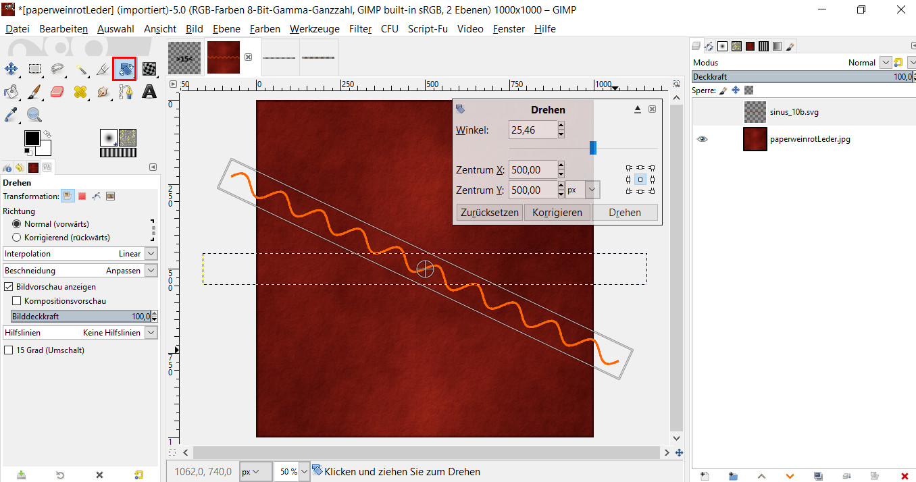Screen dimensions: 916x482
Task: Activate the Color Picker eyedropper tool
Action: [11, 115]
